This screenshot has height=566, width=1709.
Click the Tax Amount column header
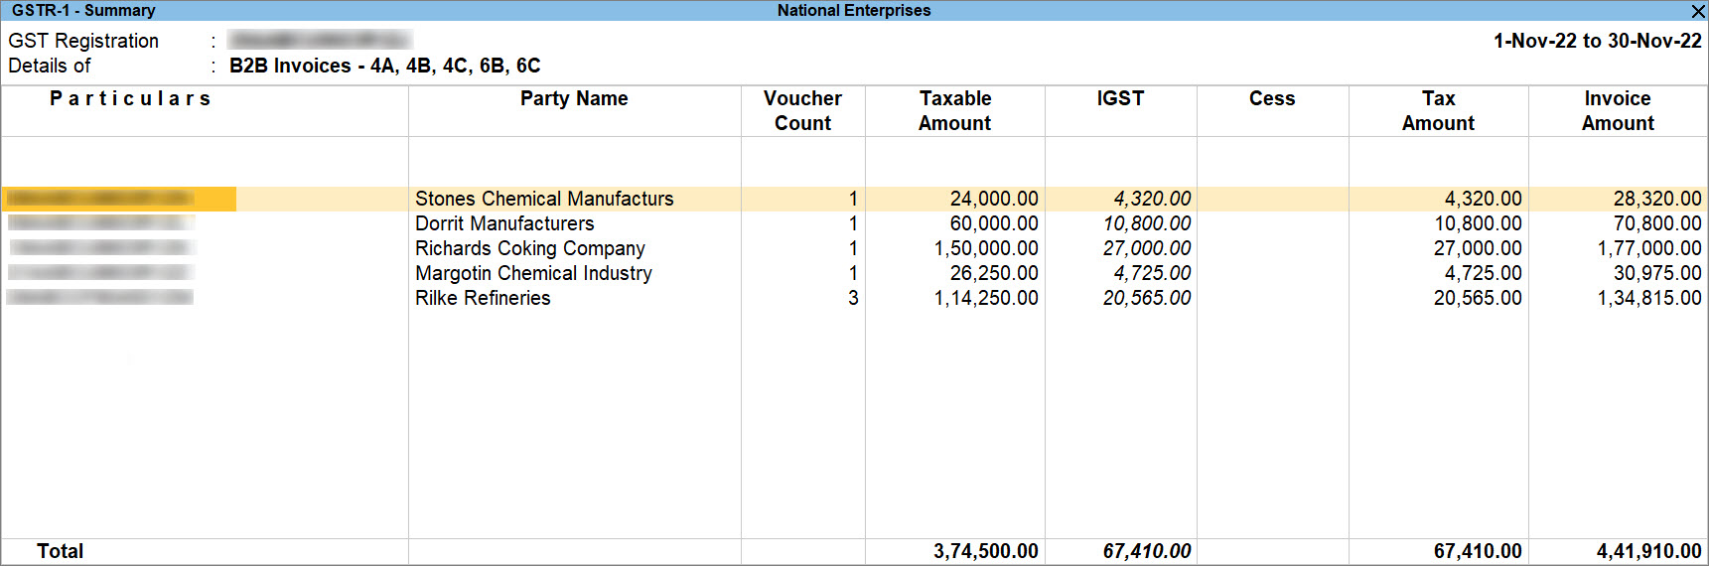(1438, 110)
